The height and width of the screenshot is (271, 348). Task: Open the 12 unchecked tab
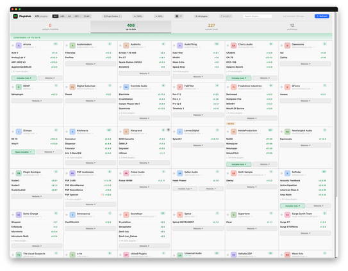point(292,27)
